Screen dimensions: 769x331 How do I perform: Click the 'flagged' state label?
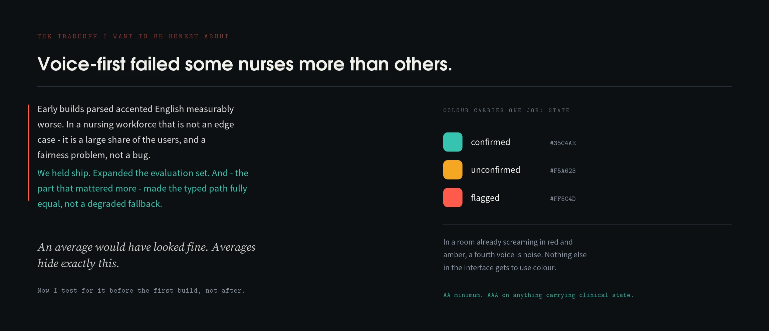point(485,198)
